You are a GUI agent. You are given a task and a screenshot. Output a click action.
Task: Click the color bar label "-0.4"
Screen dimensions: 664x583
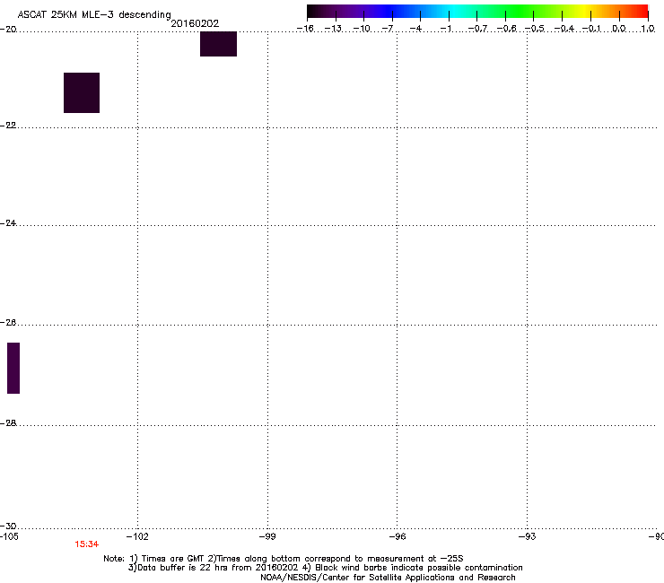click(564, 29)
